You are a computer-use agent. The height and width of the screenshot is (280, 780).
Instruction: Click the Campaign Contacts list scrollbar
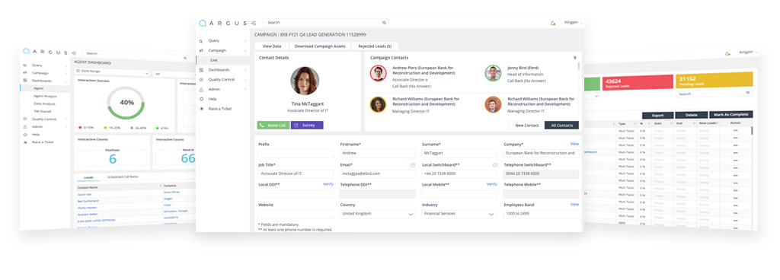(578, 66)
